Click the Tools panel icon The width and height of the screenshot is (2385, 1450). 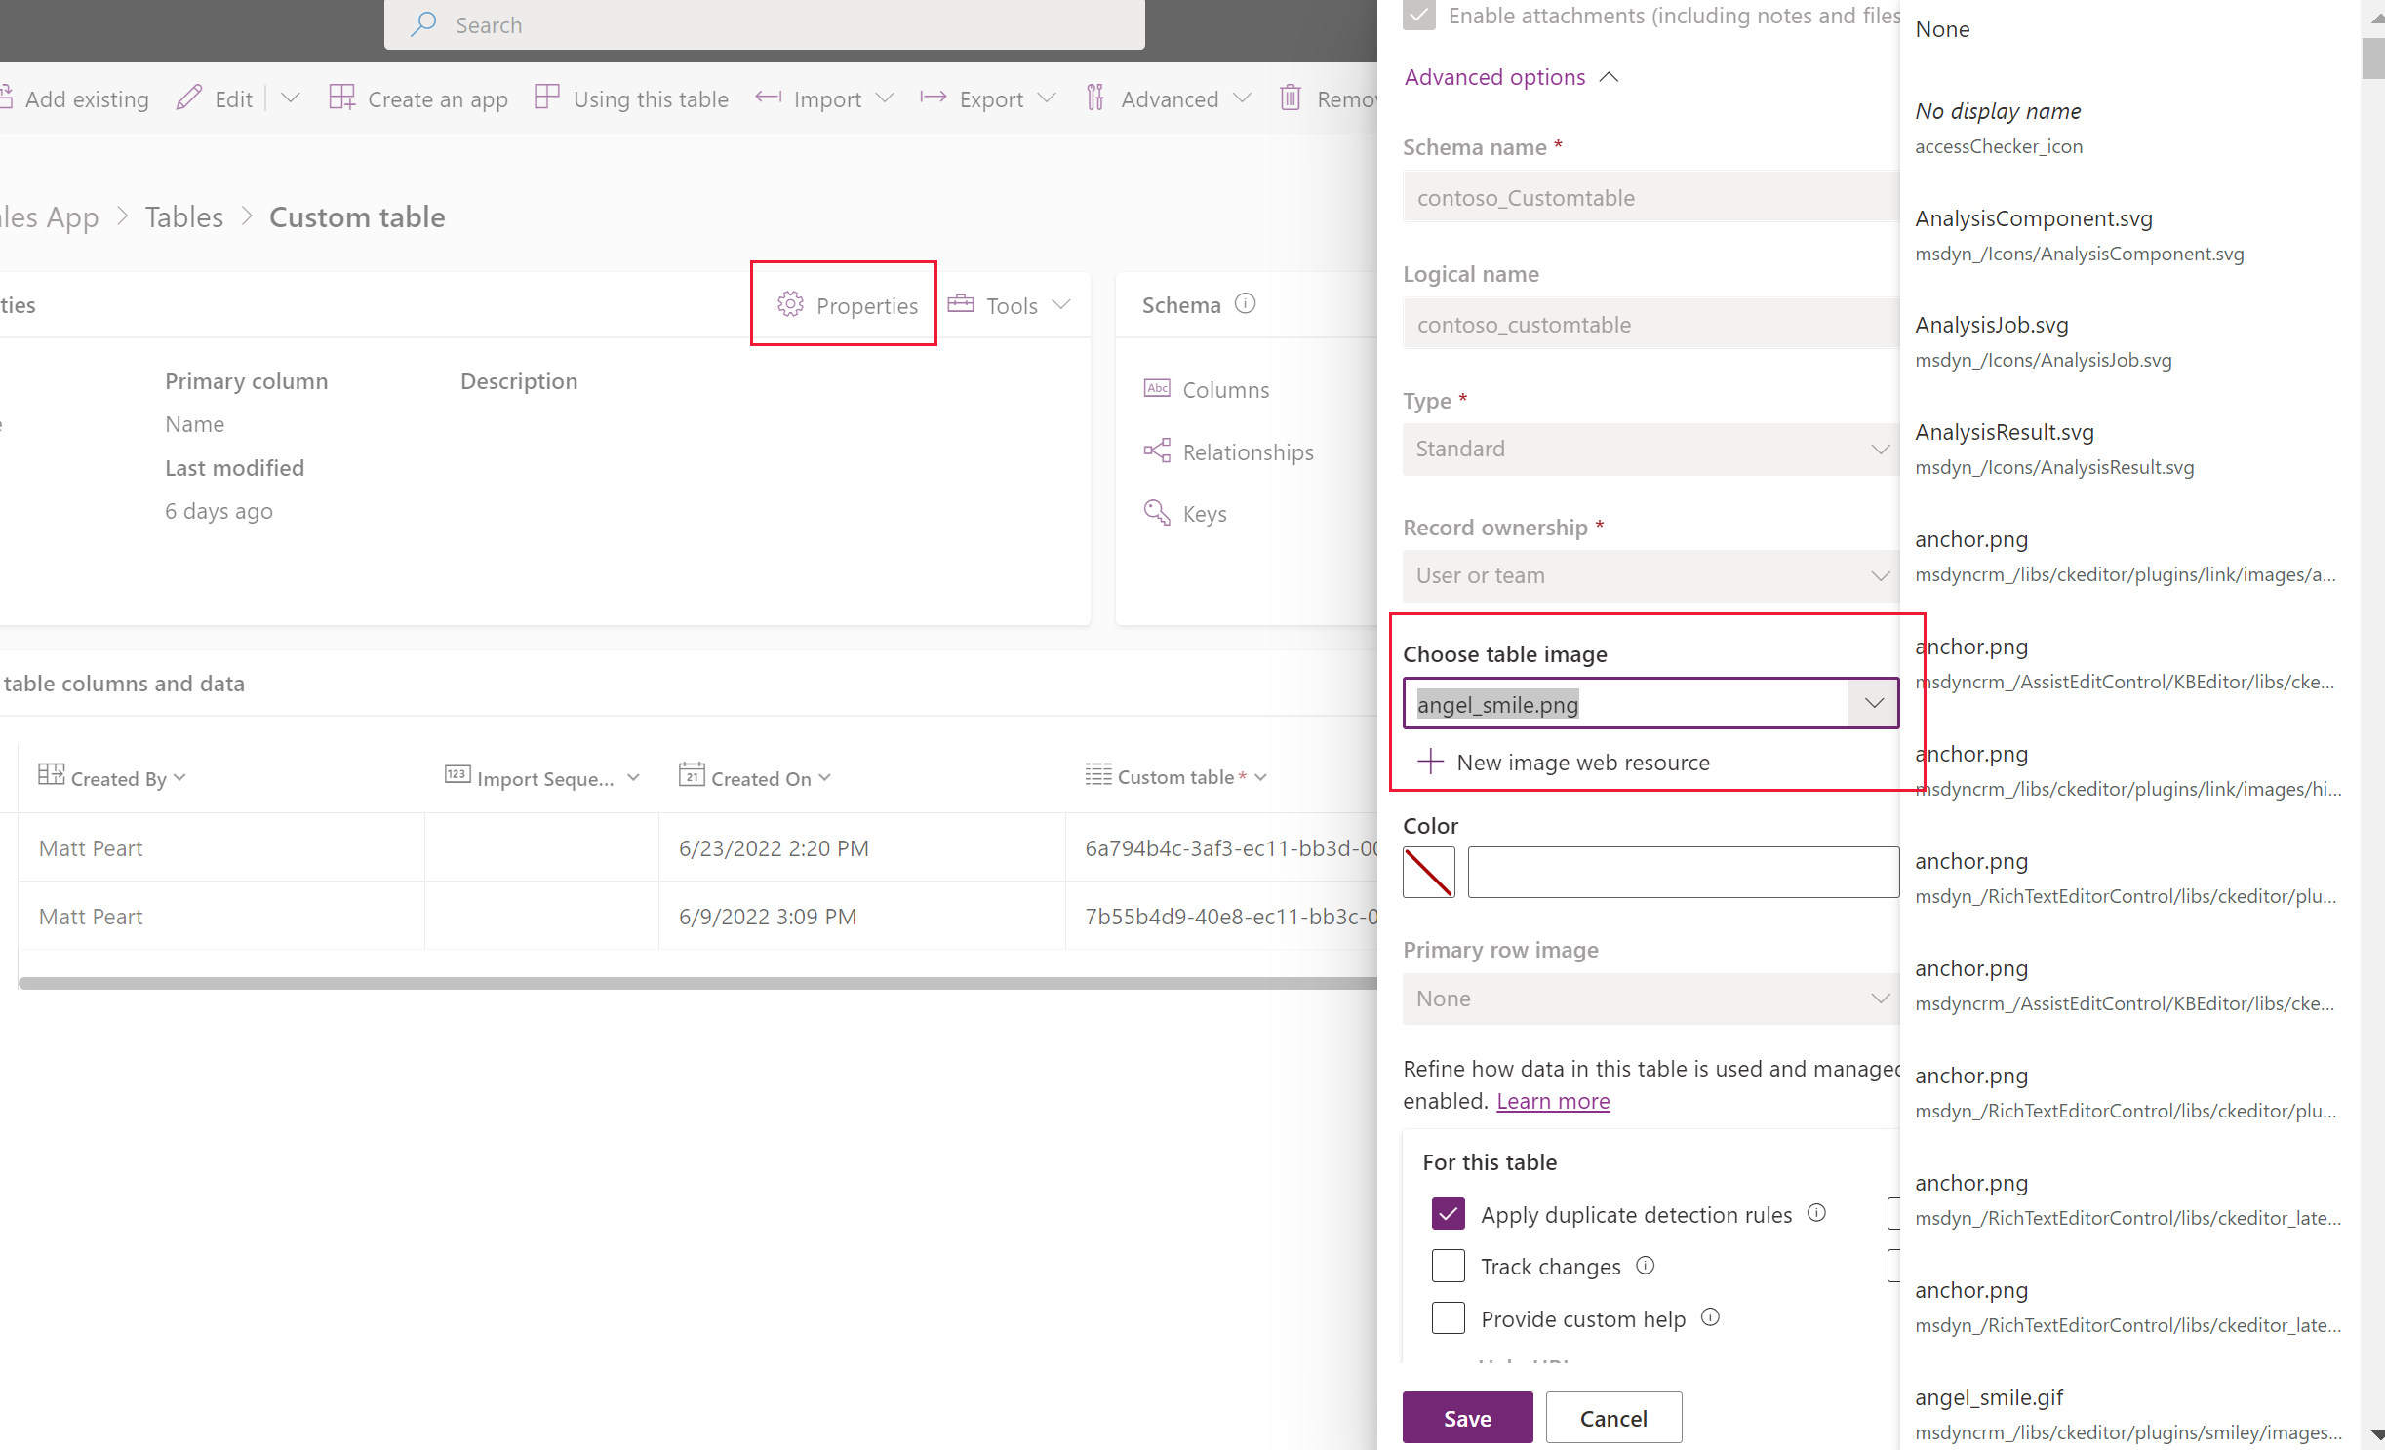click(x=966, y=303)
